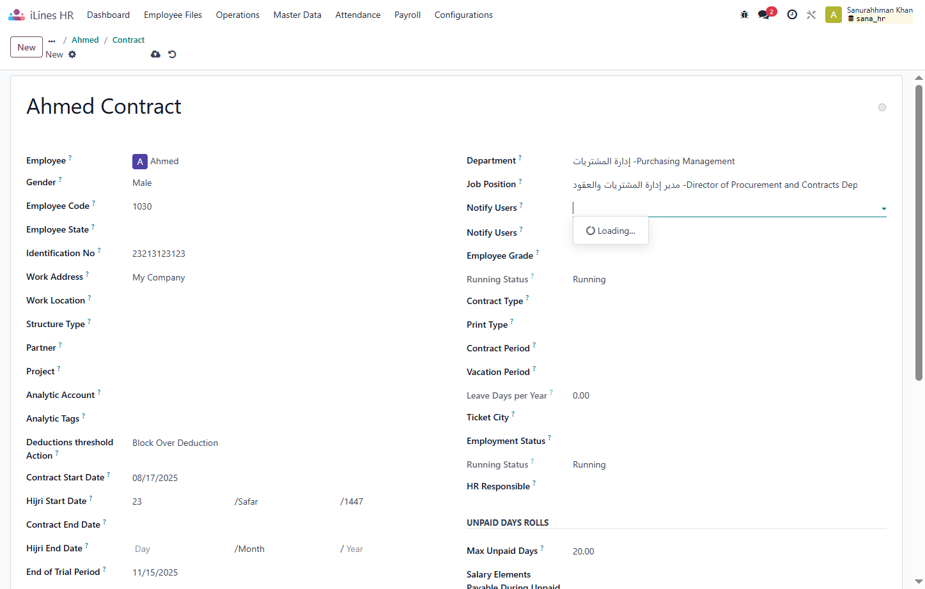Toggle the contract status circle indicator
The image size is (925, 589).
tap(882, 107)
